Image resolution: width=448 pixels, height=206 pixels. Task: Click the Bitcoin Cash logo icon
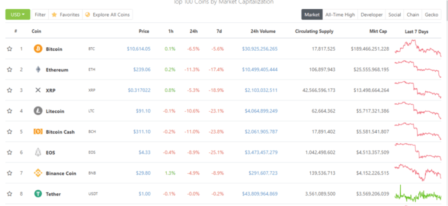click(x=38, y=132)
